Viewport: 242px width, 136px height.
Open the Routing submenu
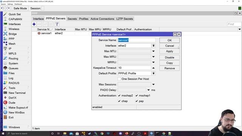tap(13, 59)
